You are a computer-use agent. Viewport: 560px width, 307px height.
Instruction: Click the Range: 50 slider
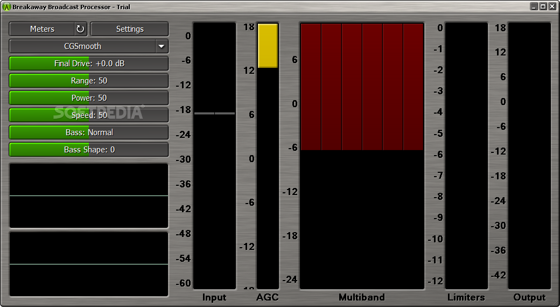[x=88, y=80]
